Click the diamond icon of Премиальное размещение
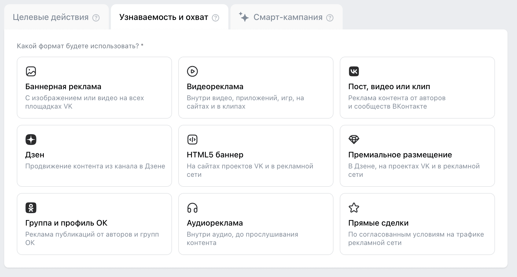The width and height of the screenshot is (517, 277). click(354, 140)
